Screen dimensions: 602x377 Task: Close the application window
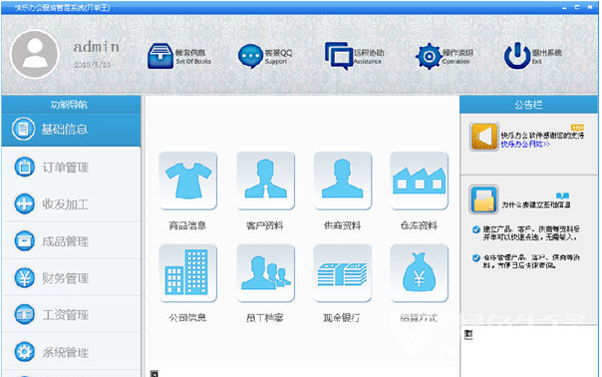click(590, 7)
